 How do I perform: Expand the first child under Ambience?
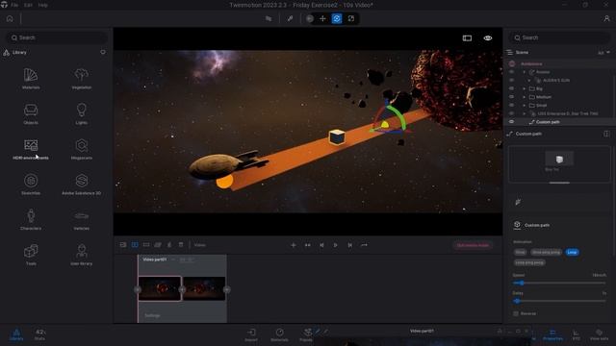(x=524, y=72)
